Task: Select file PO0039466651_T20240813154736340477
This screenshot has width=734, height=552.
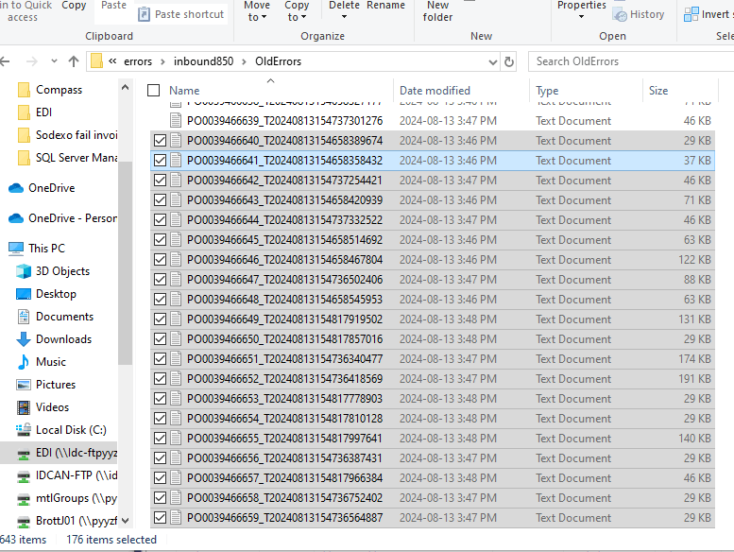Action: pyautogui.click(x=285, y=359)
